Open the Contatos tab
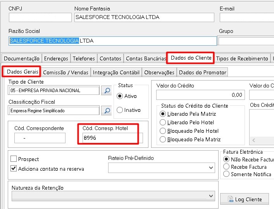Screen dimensions: 274x209 pyautogui.click(x=110, y=58)
